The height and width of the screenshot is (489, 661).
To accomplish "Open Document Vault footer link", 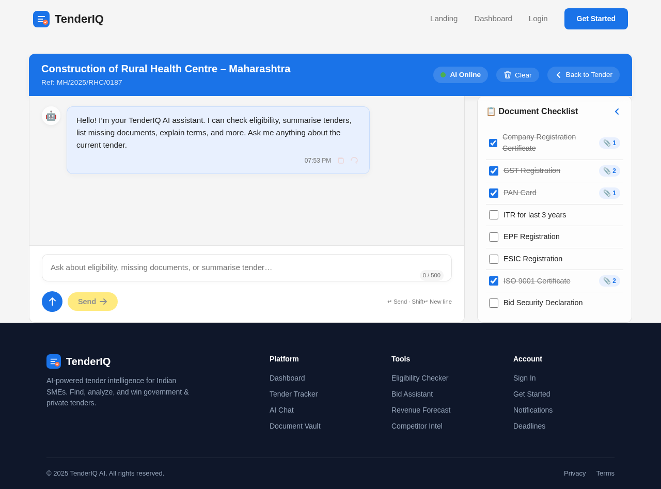I will (295, 426).
